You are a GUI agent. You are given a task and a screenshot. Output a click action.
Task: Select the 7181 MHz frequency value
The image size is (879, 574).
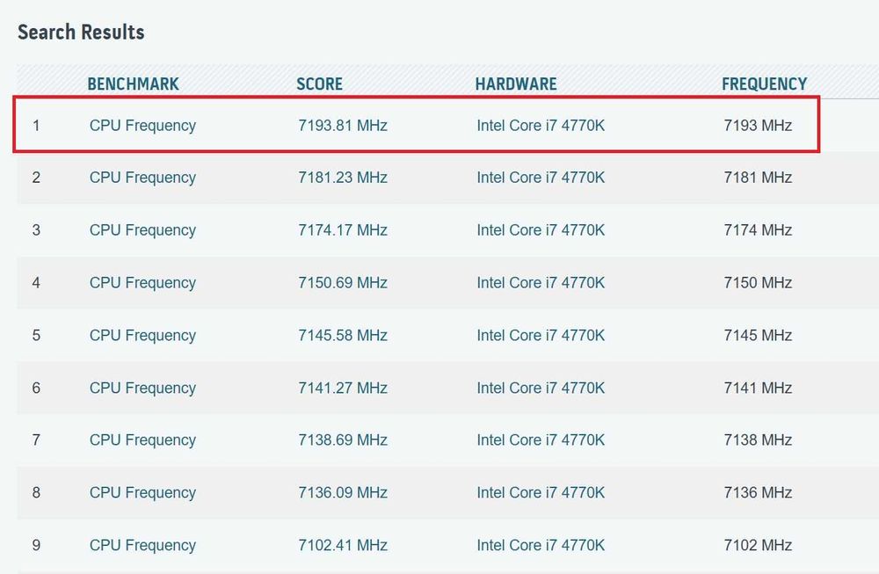(758, 178)
